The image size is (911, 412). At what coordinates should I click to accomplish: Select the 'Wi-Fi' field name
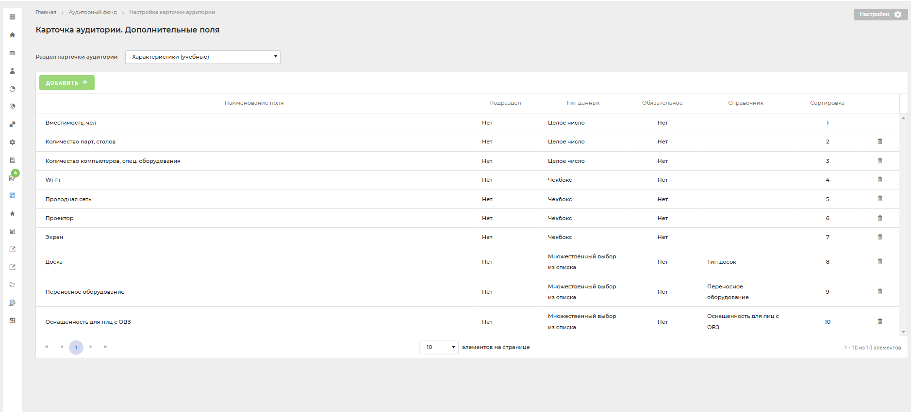pos(53,180)
